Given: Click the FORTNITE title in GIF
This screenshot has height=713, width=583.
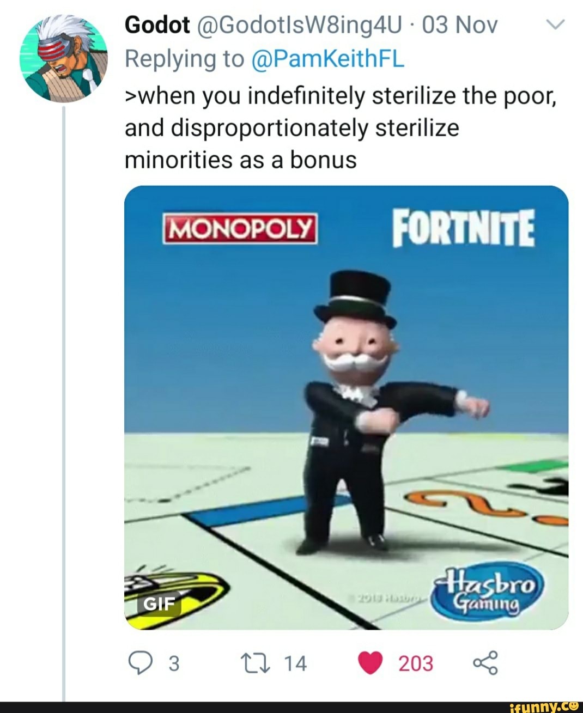Looking at the screenshot, I should 464,229.
